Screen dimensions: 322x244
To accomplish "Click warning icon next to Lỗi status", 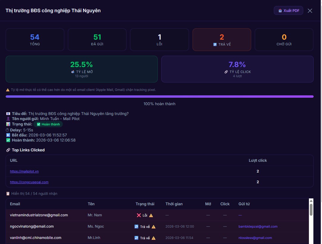I will [x=151, y=215].
